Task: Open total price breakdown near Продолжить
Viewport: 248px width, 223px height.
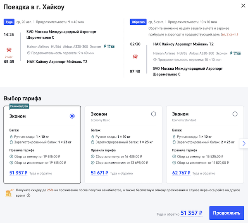Action: click(192, 213)
